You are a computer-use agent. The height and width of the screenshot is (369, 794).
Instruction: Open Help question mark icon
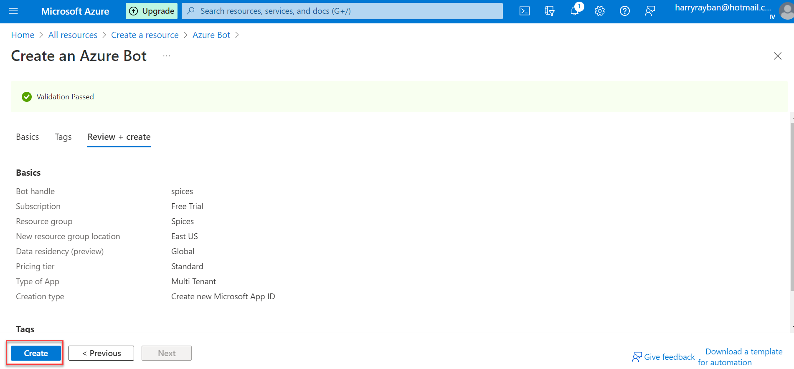(x=625, y=11)
